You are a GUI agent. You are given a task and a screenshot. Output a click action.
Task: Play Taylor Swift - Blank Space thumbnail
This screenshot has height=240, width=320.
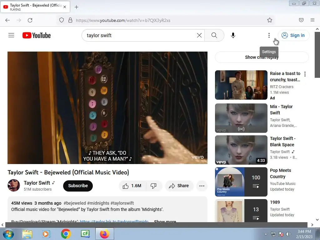point(241,150)
